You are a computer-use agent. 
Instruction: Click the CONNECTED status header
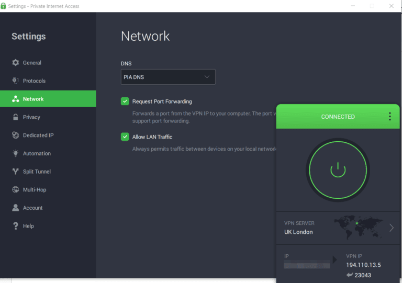(x=338, y=117)
